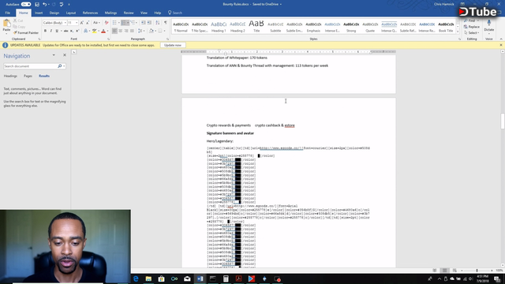
Task: Toggle Subscript formatting
Action: coord(72,31)
